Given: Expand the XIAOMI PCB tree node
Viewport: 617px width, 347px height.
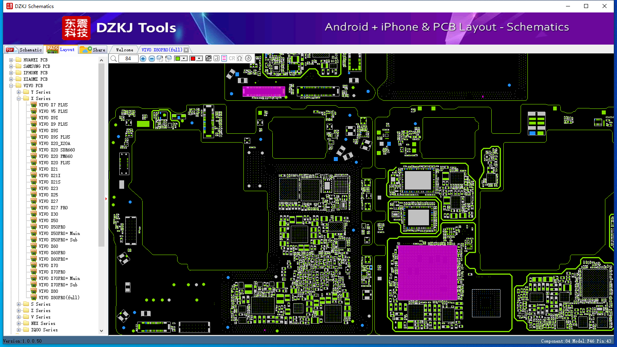Looking at the screenshot, I should (x=11, y=79).
